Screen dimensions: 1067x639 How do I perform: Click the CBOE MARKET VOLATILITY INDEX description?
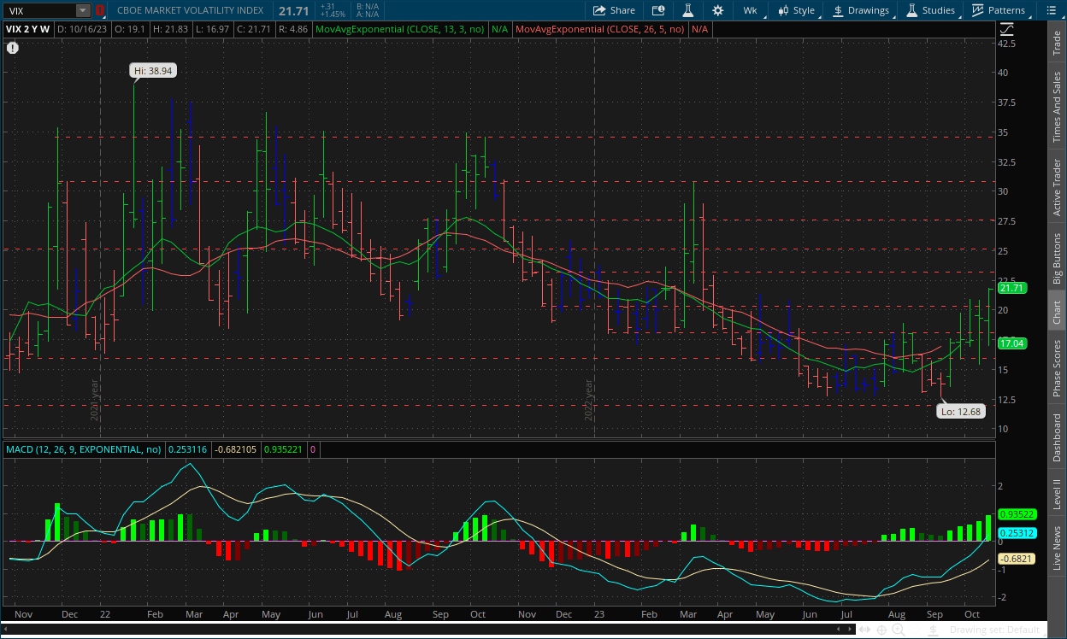point(189,10)
